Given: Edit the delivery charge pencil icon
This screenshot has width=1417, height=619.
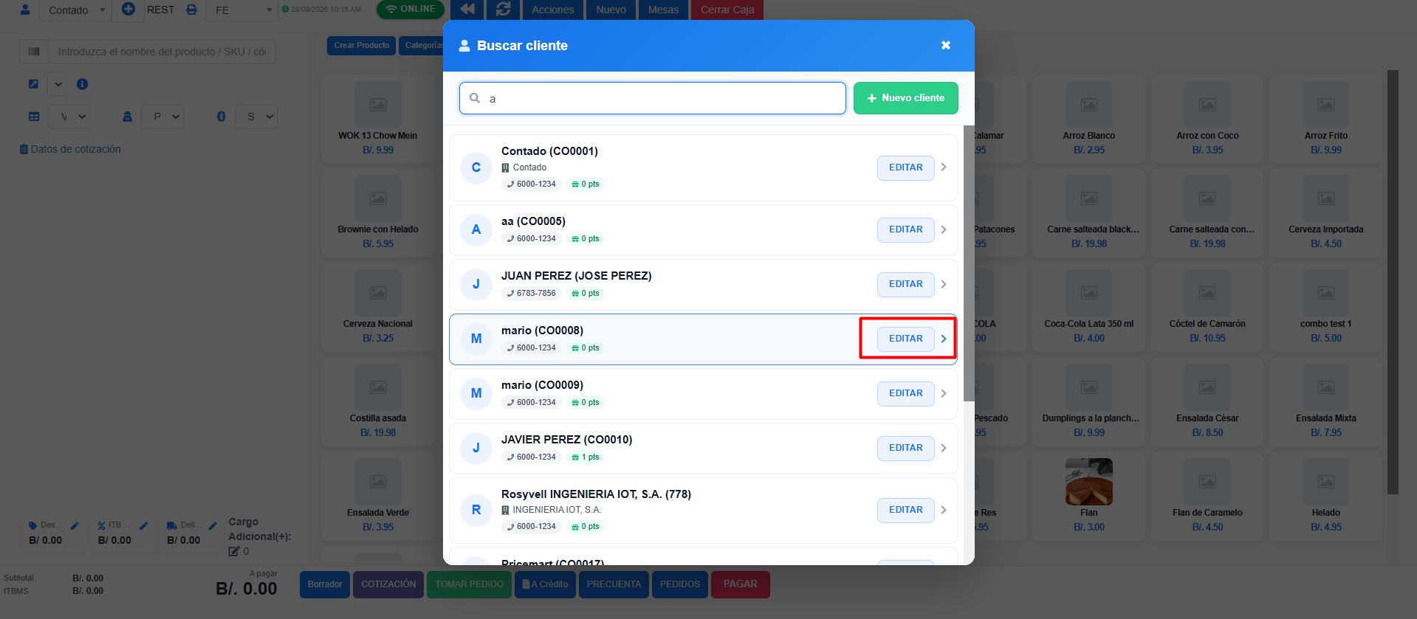Looking at the screenshot, I should [213, 526].
